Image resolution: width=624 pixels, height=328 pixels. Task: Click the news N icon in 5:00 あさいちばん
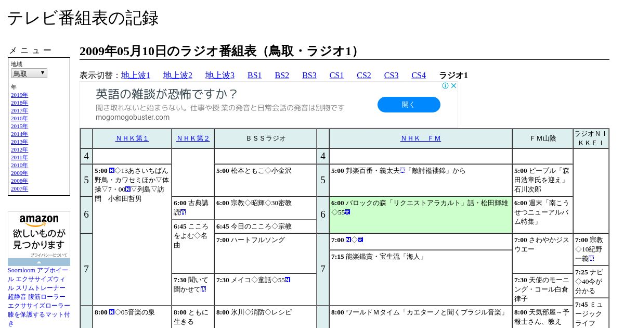click(112, 170)
